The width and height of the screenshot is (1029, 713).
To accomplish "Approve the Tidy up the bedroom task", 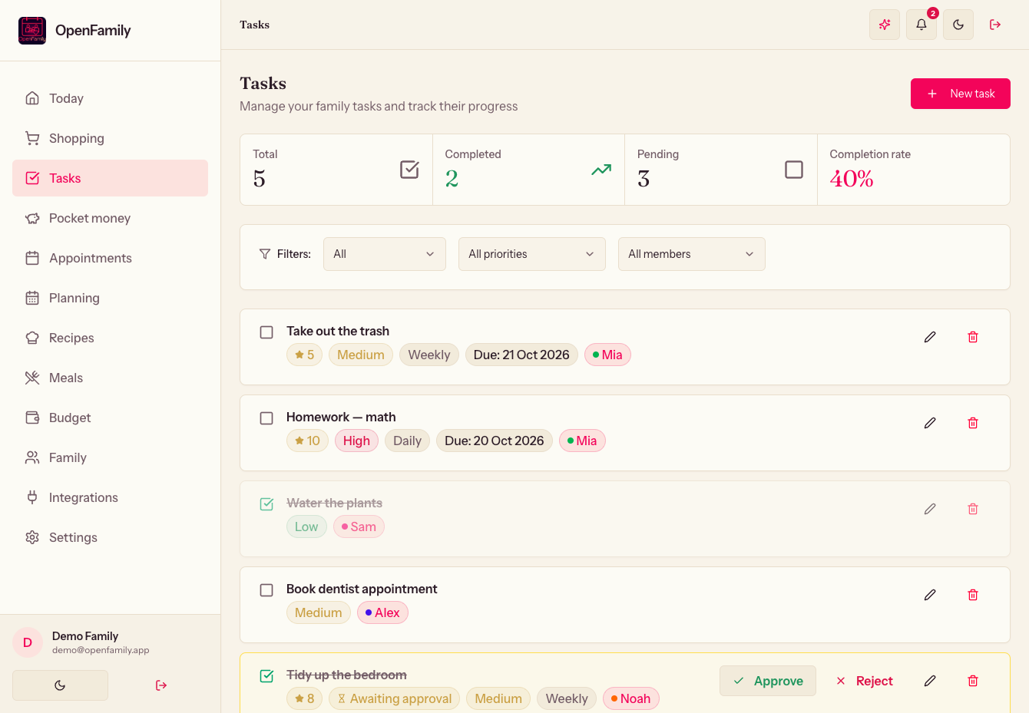I will (x=768, y=681).
